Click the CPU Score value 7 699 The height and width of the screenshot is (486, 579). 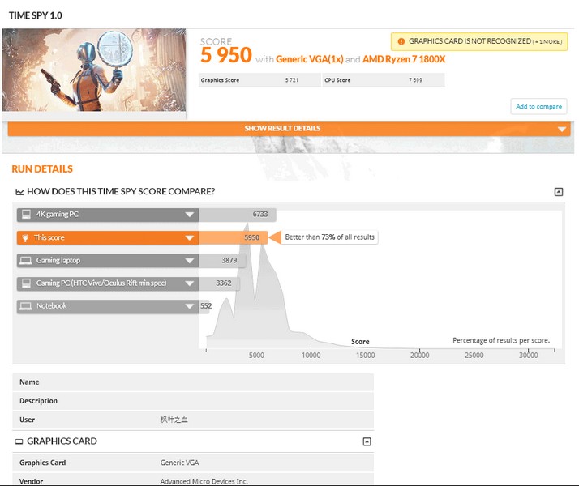pyautogui.click(x=415, y=80)
